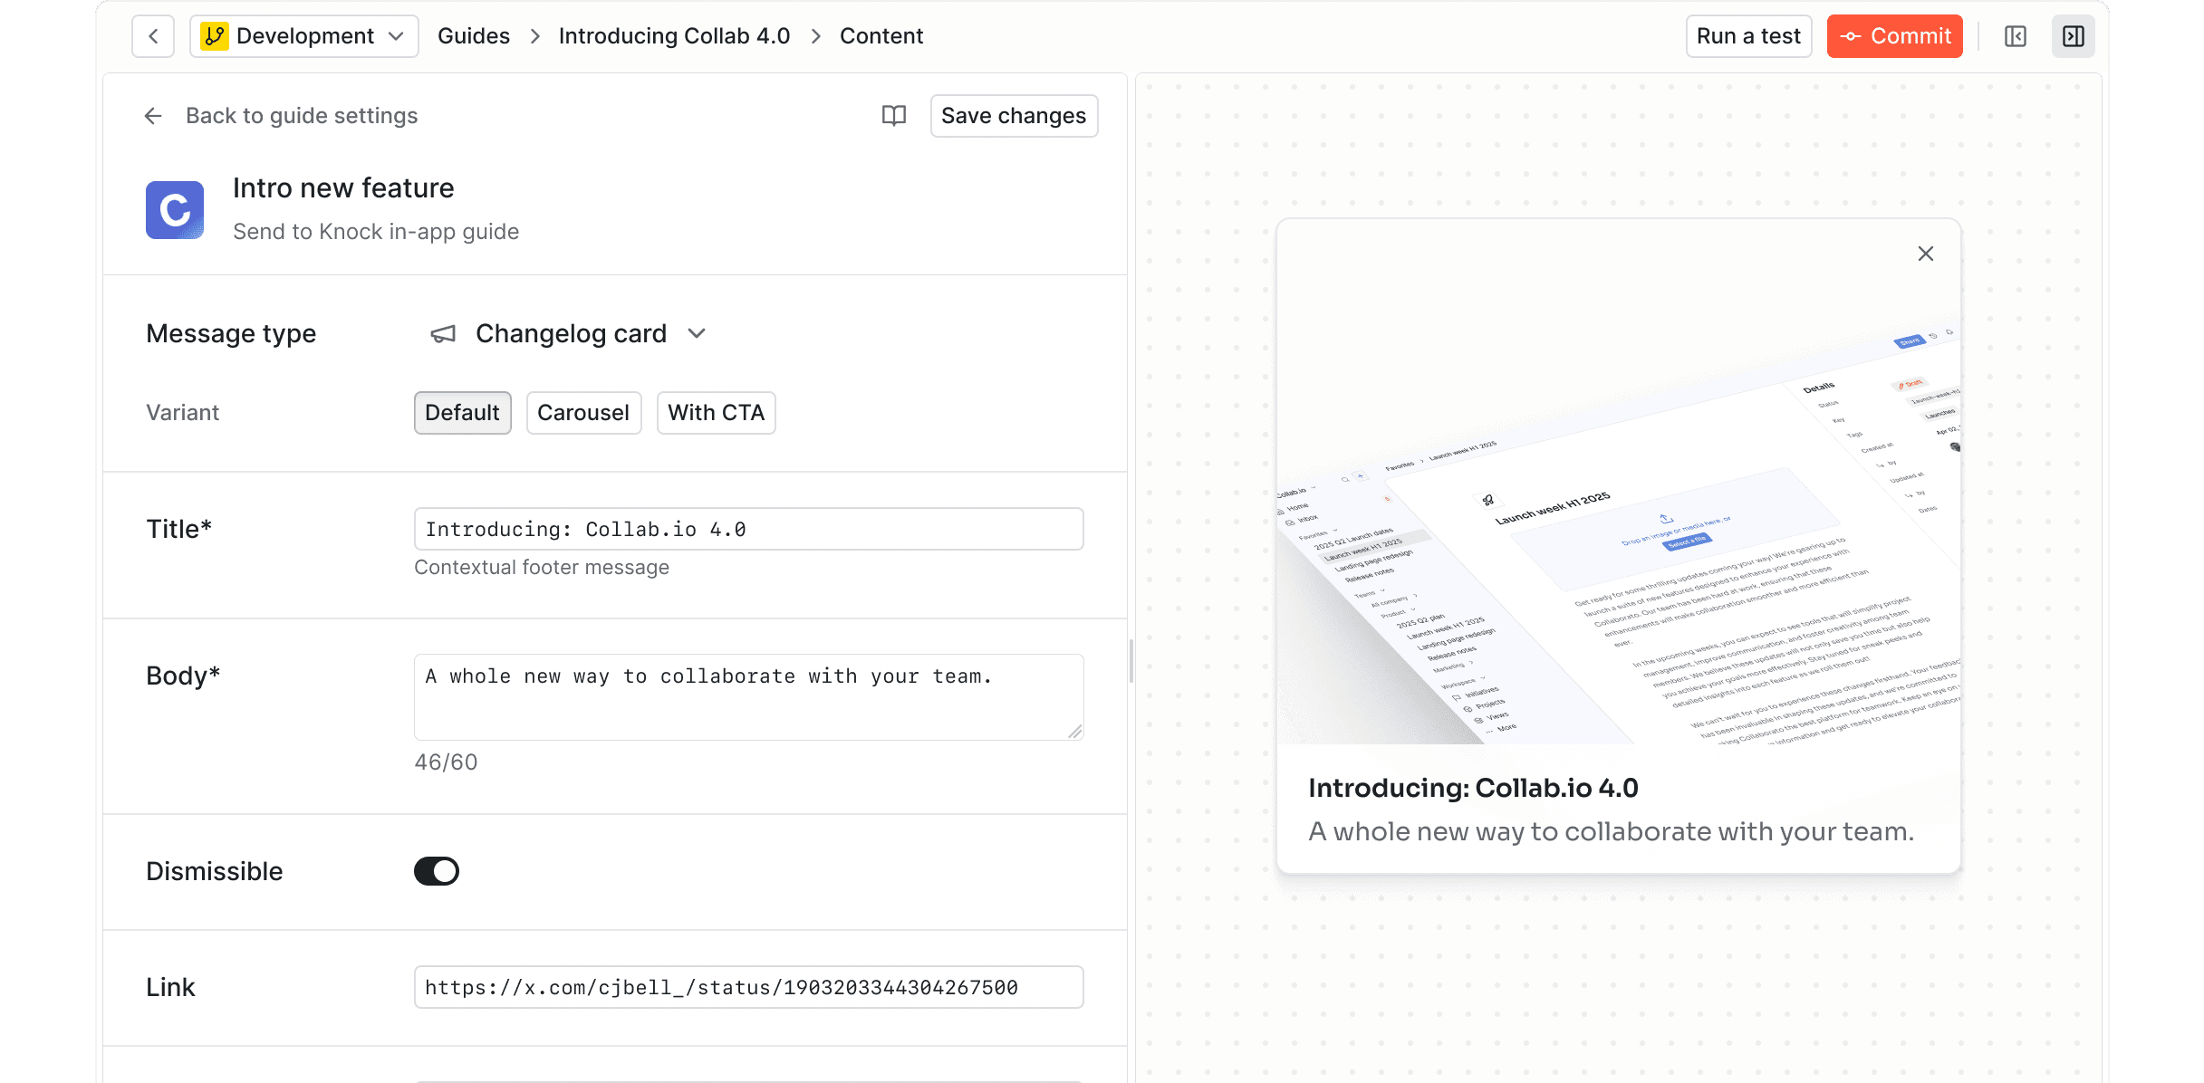Click the megaphone icon next to Changelog card
Image resolution: width=2204 pixels, height=1083 pixels.
coord(443,334)
